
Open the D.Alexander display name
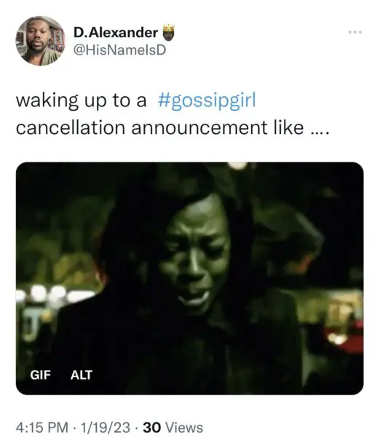pos(116,33)
